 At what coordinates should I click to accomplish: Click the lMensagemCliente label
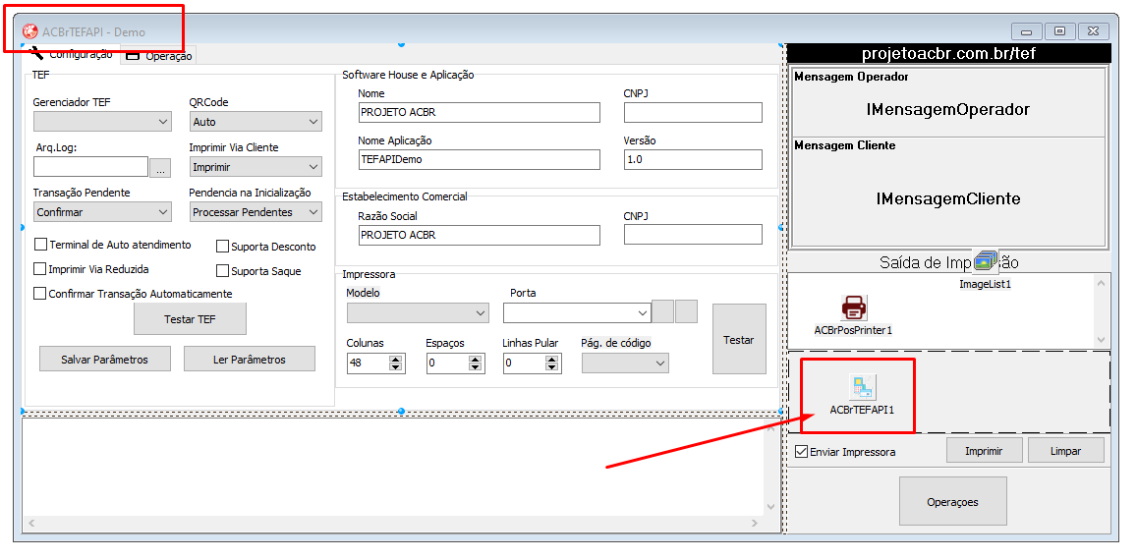pyautogui.click(x=948, y=198)
